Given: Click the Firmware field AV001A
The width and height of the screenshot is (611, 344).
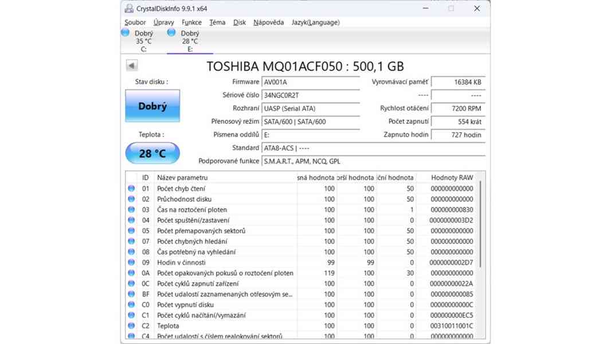Looking at the screenshot, I should tap(311, 82).
